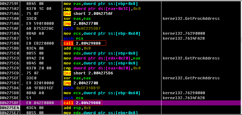Select the jmp 2.00427708 instruction at 004275D1
The image size is (242, 115).
[x=81, y=83]
